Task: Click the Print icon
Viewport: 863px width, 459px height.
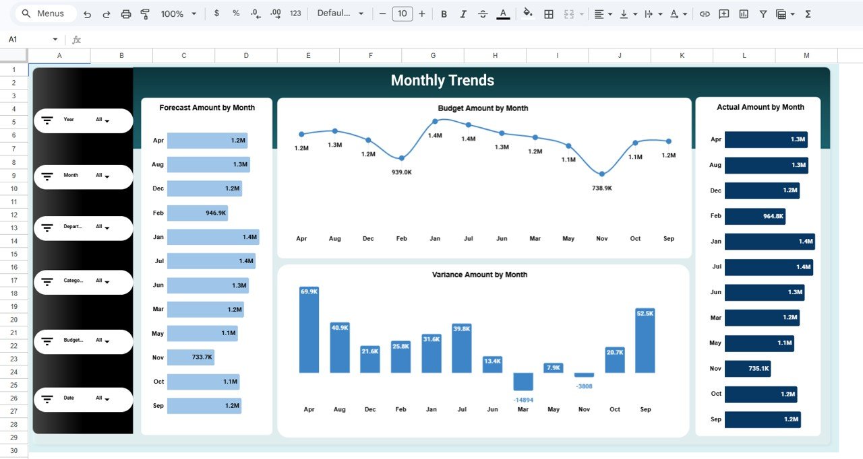Action: 125,14
